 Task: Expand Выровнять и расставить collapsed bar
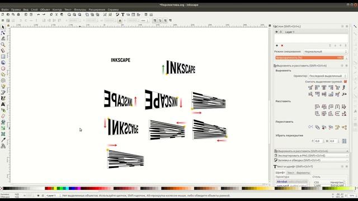click(x=311, y=151)
